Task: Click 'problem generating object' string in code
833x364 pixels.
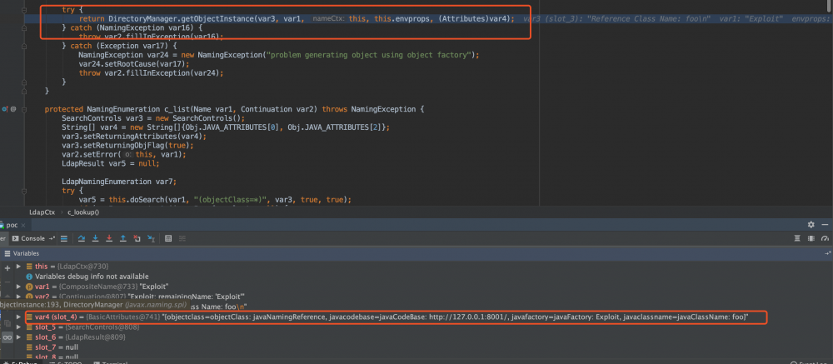Action: (371, 55)
